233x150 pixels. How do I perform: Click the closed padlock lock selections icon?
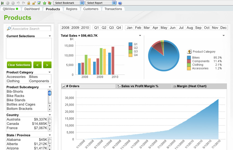pyautogui.click(x=29, y=3)
